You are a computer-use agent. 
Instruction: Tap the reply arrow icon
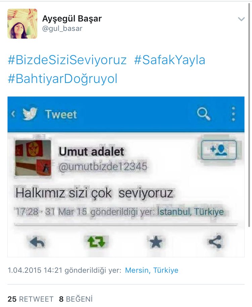(37, 242)
